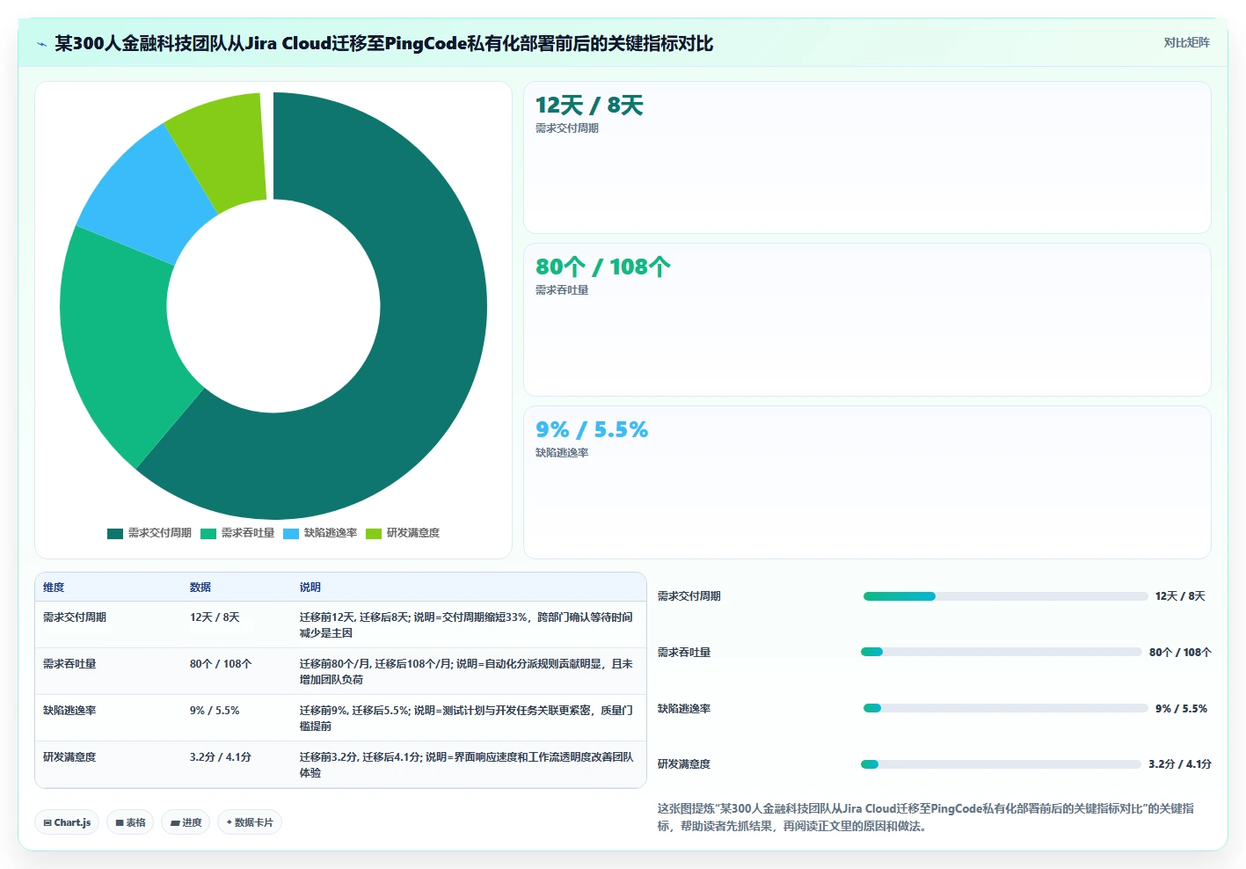Click the Chart.js tag chip

tap(67, 822)
